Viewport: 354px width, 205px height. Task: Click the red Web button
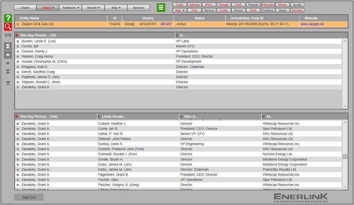pos(194,10)
